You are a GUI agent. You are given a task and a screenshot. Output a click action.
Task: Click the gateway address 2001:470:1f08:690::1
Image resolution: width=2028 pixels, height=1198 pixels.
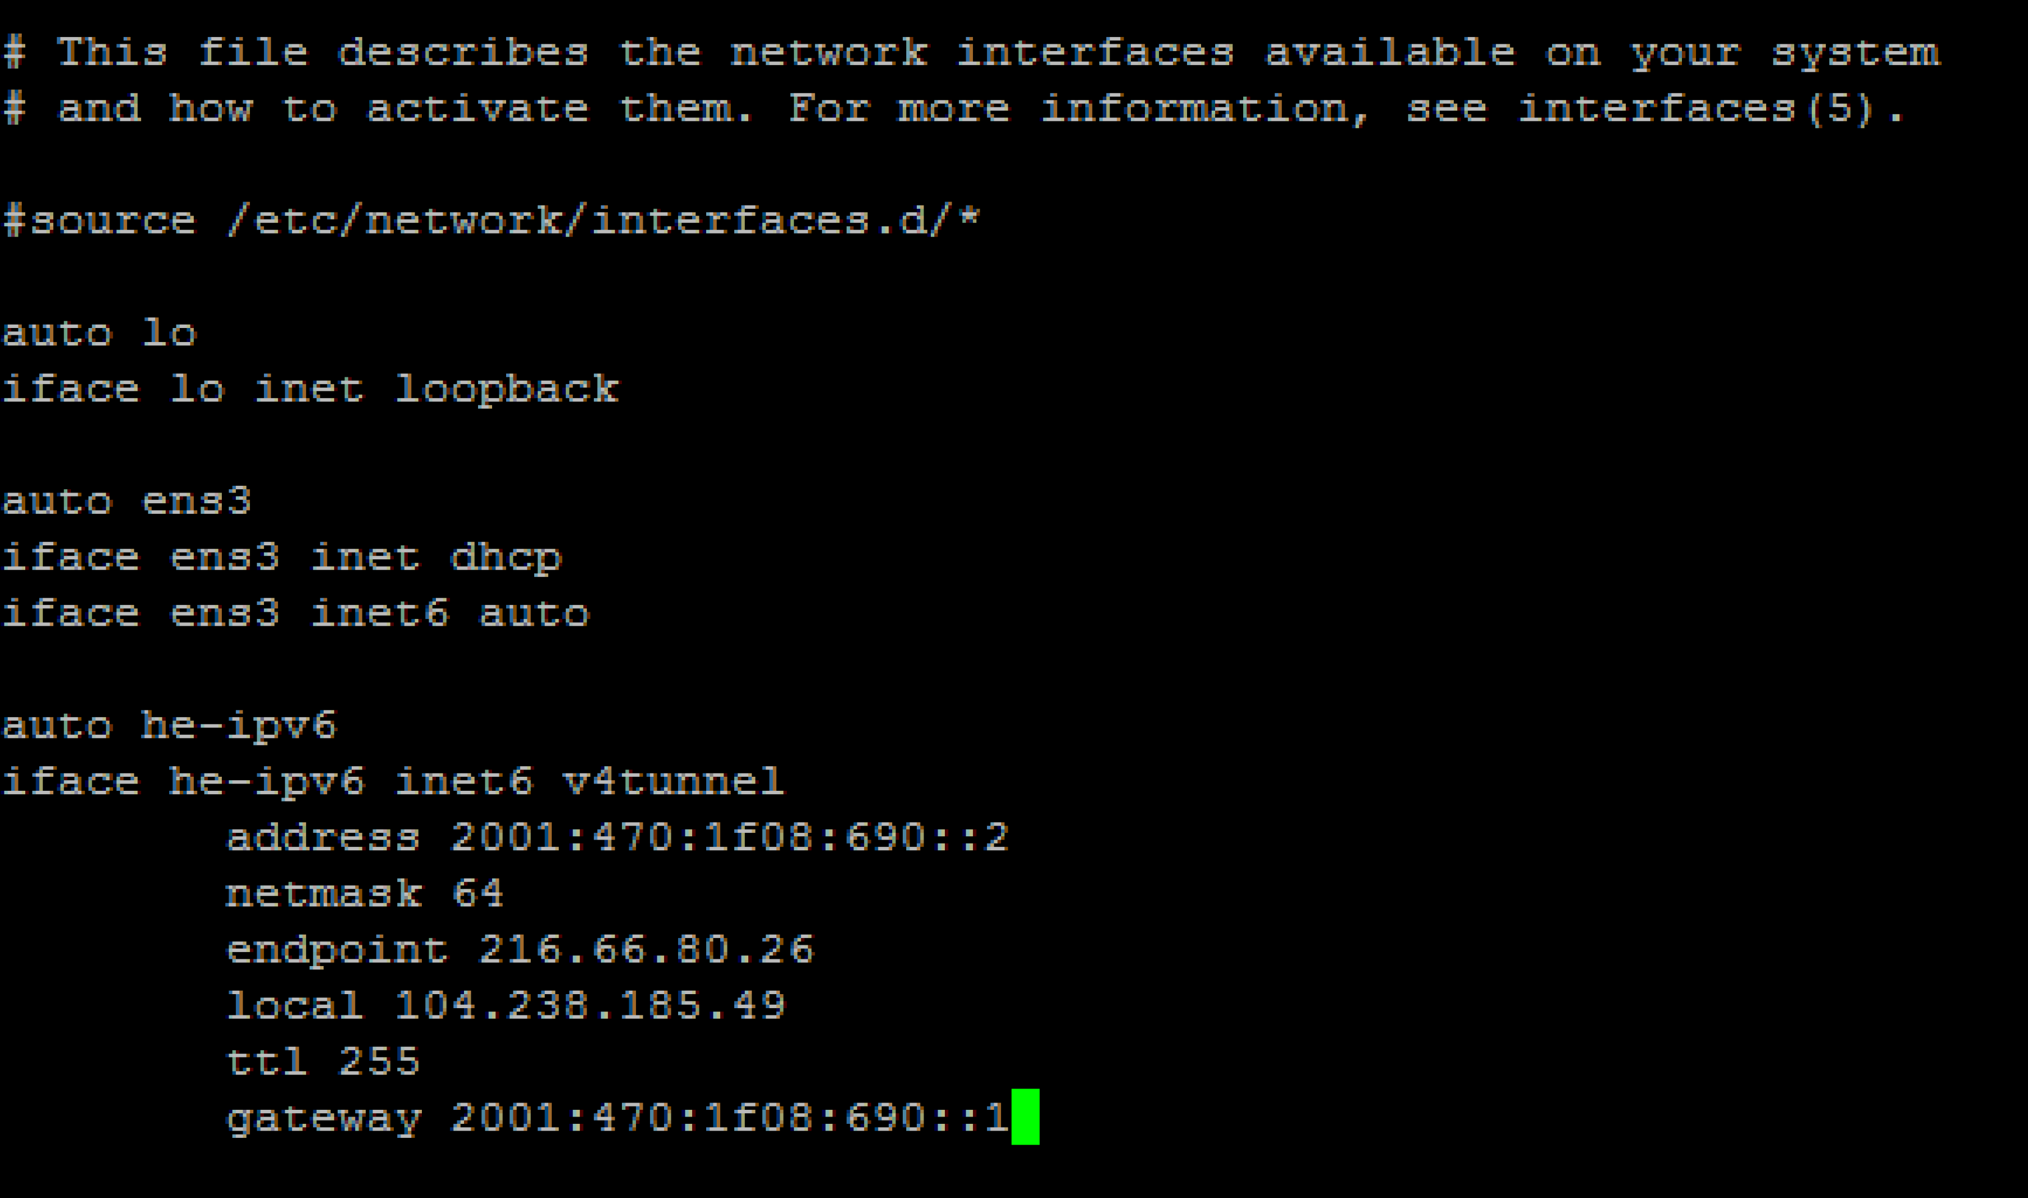click(730, 1117)
